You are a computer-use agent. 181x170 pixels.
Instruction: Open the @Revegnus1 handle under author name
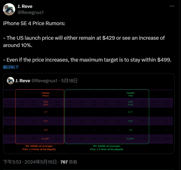(x=33, y=12)
